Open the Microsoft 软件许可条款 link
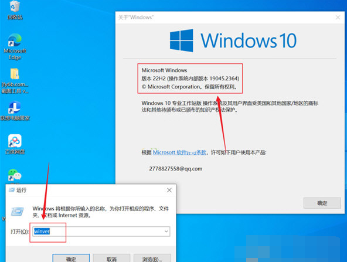The width and height of the screenshot is (347, 262). pos(179,152)
